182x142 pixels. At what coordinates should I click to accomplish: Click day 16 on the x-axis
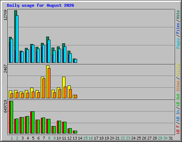91,138
